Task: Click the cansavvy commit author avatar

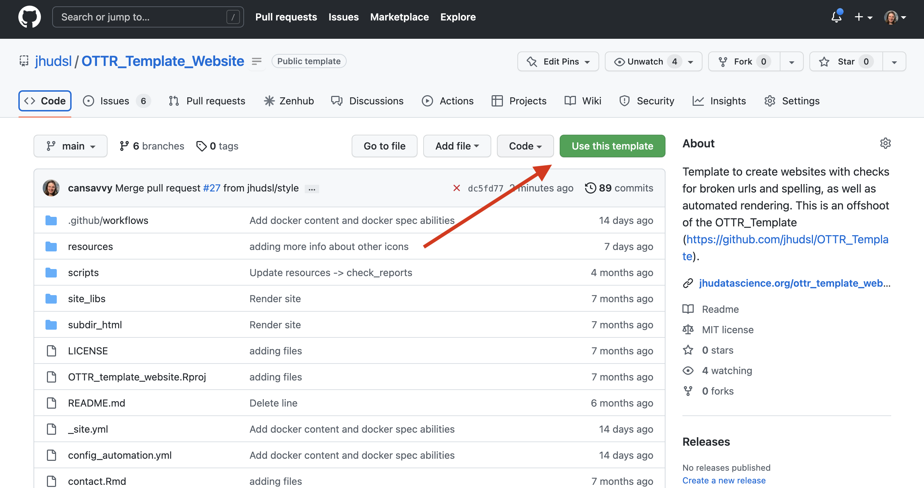Action: (x=51, y=188)
